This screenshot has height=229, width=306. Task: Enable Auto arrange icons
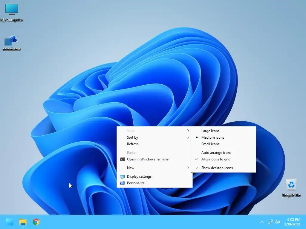tap(224, 152)
